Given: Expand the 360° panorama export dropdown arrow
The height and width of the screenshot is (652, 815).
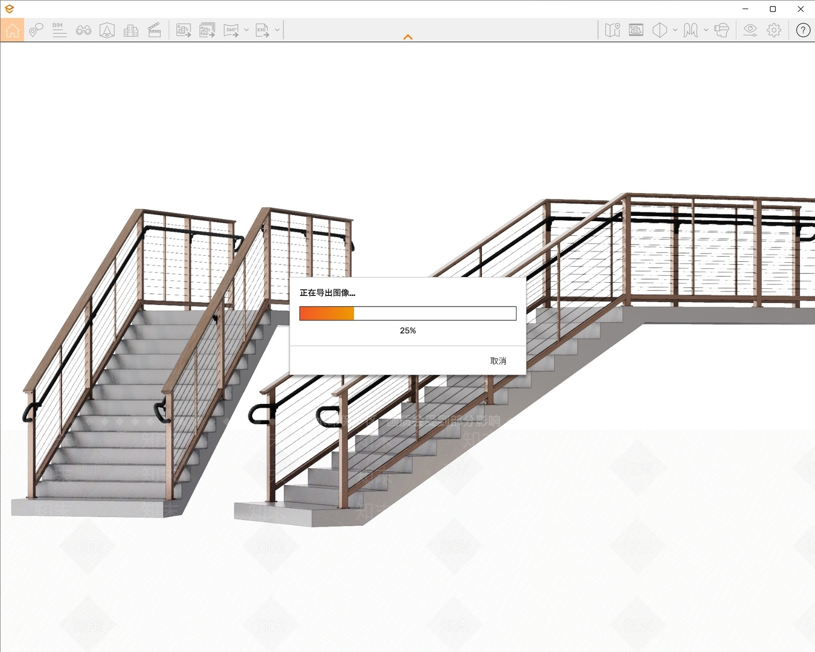Looking at the screenshot, I should point(247,30).
